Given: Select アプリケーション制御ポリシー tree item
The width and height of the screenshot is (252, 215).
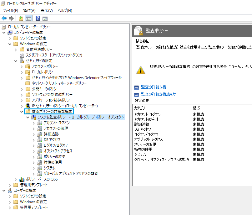Looking at the screenshot, I should [52, 100].
